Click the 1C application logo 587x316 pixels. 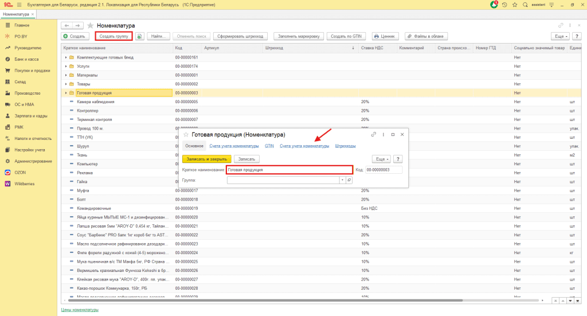[x=8, y=5]
